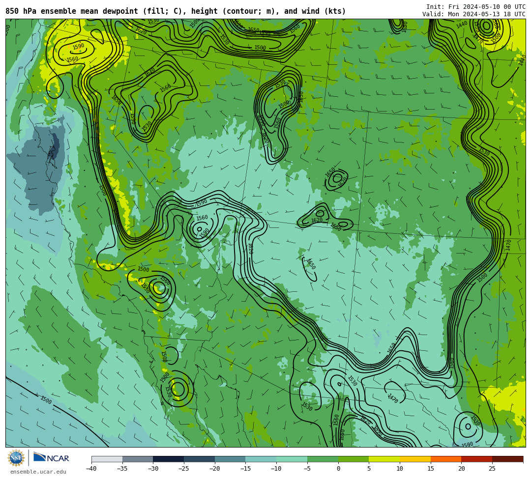Pick the dark teal -25 to -20 colorbar swatch

coord(199,459)
